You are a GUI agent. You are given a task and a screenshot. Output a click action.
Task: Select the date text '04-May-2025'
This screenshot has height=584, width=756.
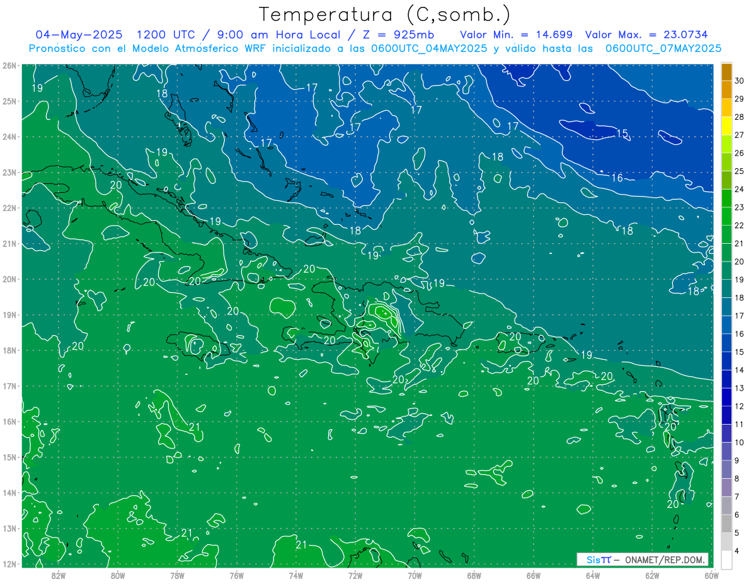(79, 35)
